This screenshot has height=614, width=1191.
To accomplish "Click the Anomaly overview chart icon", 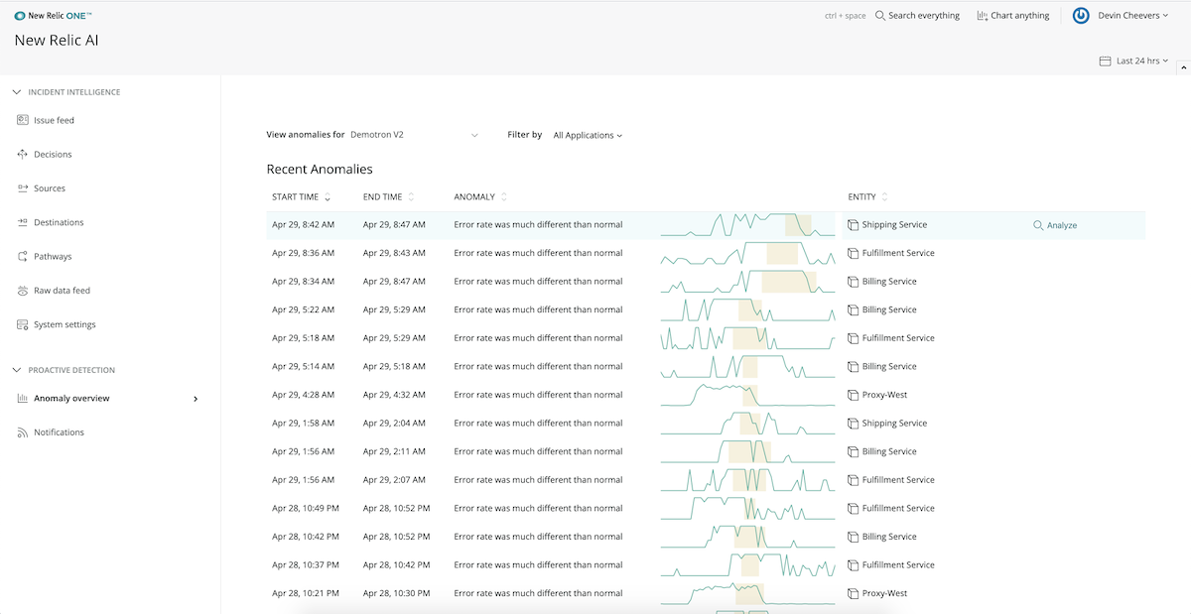I will (23, 399).
